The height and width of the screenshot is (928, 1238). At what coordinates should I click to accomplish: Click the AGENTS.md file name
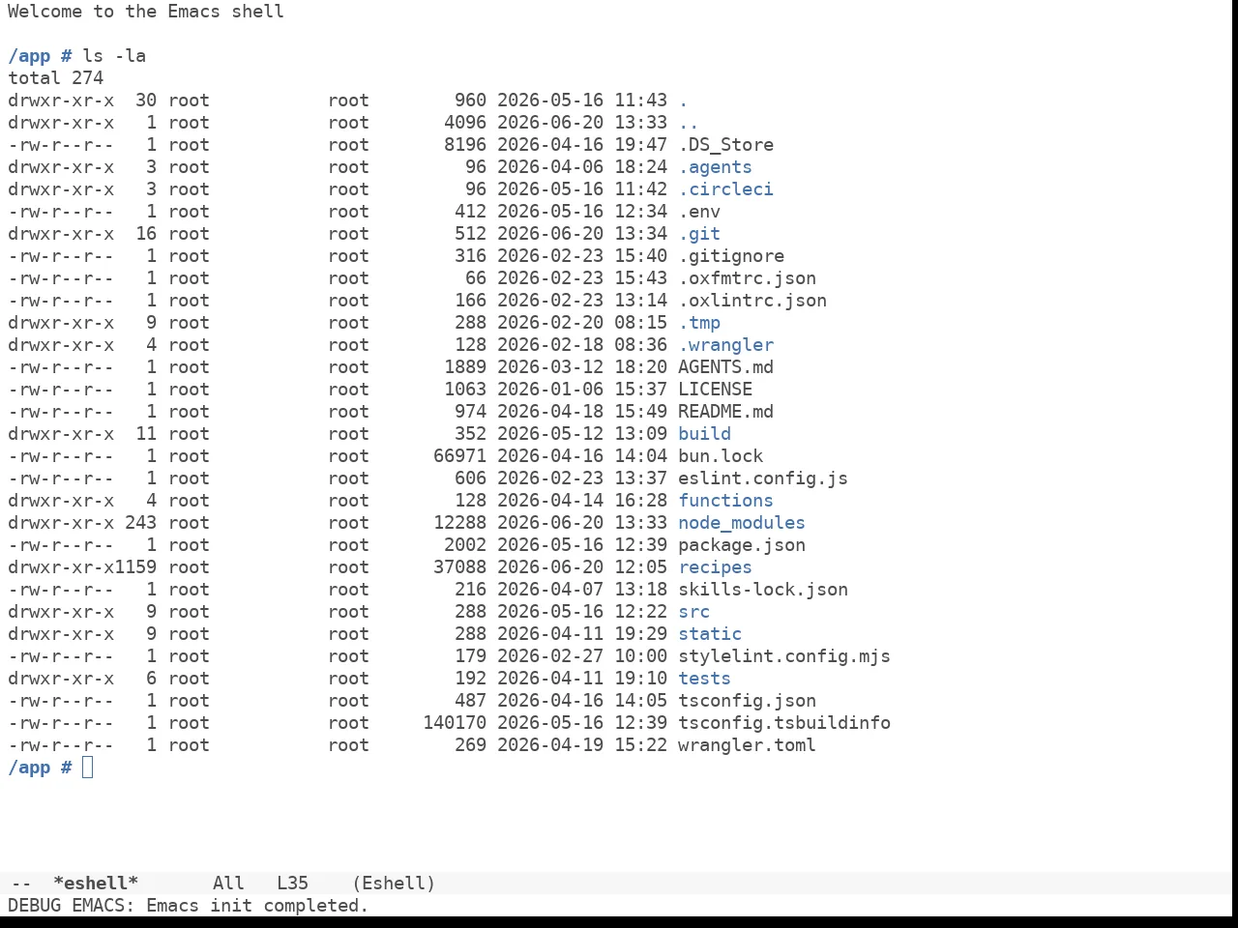coord(725,367)
